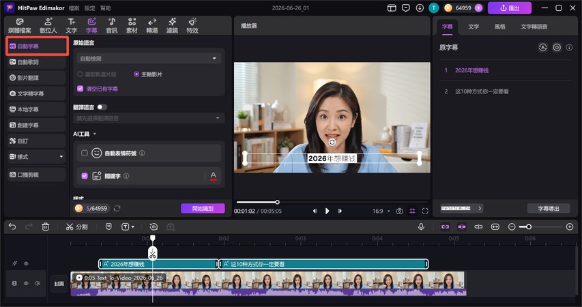This screenshot has height=307, width=582.
Task: Click the 開始識別 button
Action: 203,208
